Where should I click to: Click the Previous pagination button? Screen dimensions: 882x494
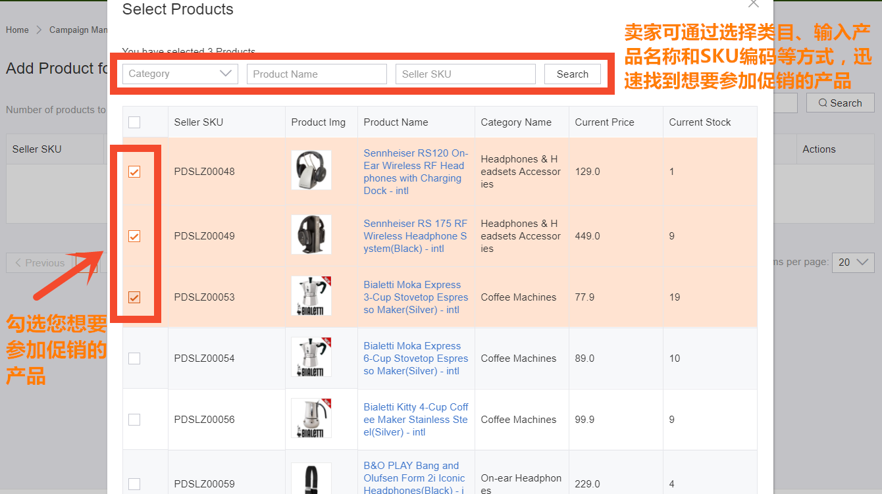pyautogui.click(x=38, y=262)
